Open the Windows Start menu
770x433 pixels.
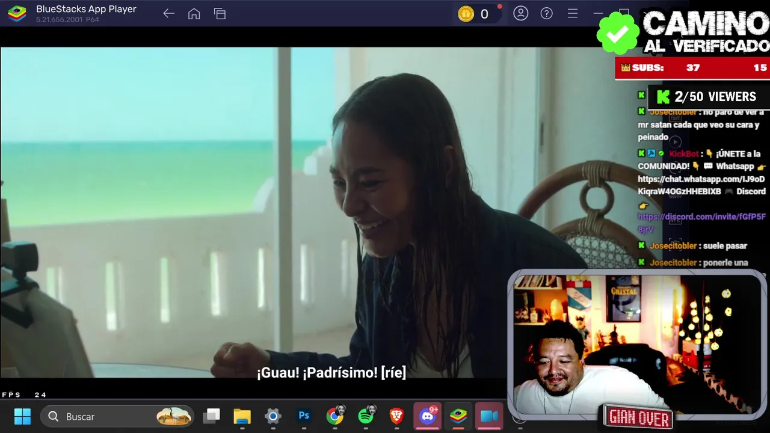point(22,416)
